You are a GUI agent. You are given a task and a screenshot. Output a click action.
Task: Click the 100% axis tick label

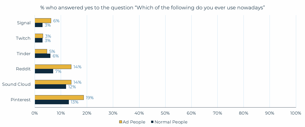pos(296,113)
